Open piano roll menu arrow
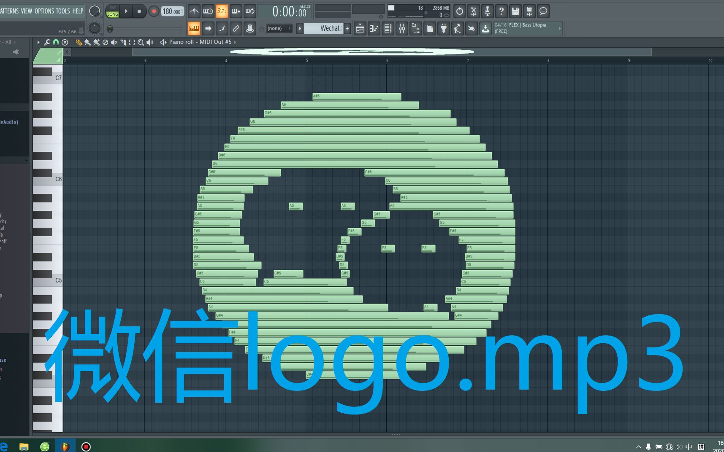Image resolution: width=724 pixels, height=452 pixels. [38, 42]
